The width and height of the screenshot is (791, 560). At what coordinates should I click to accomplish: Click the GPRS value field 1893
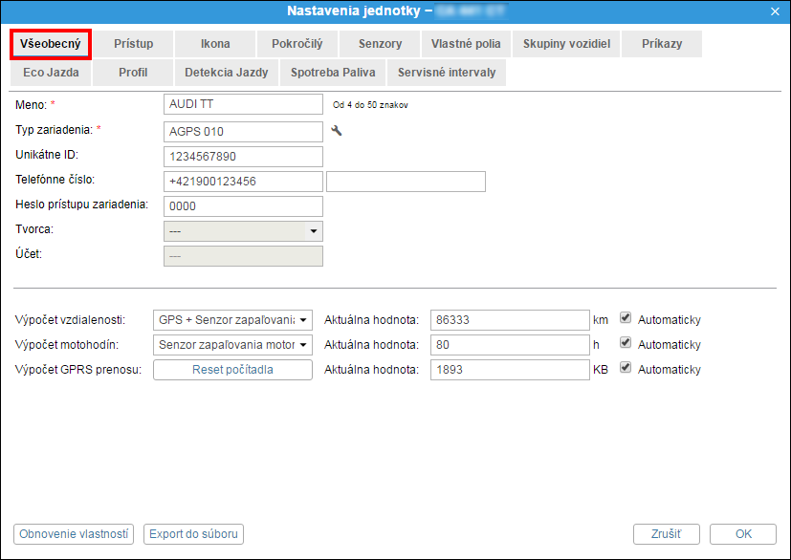point(510,370)
